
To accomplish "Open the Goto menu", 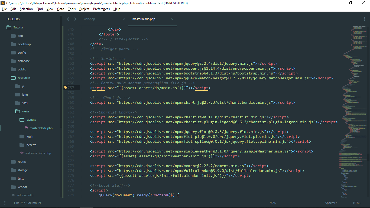I will click(x=61, y=9).
